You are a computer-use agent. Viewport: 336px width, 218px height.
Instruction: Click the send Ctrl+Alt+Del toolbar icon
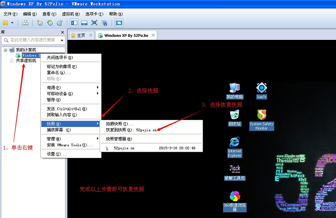coord(25,23)
